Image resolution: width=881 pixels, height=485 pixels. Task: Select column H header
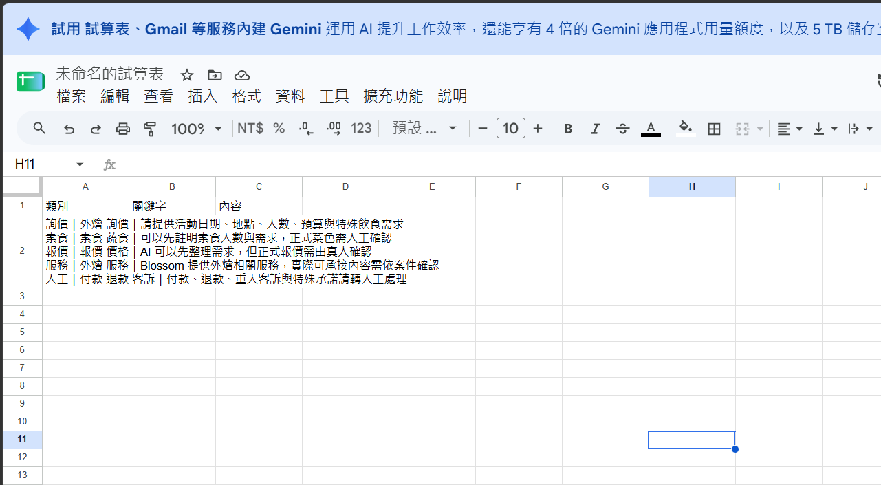tap(692, 186)
